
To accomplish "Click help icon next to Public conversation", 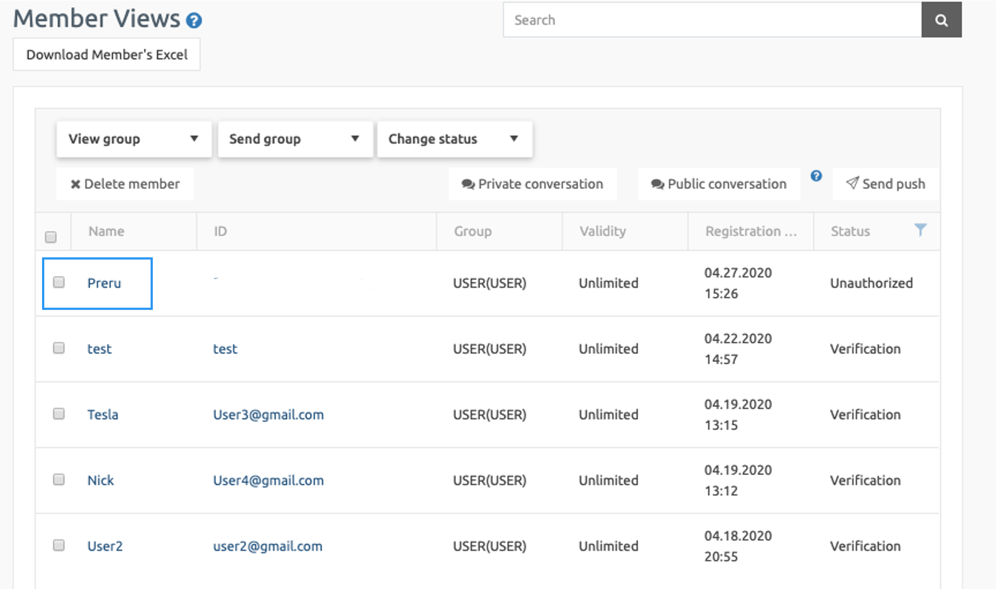I will (x=816, y=176).
